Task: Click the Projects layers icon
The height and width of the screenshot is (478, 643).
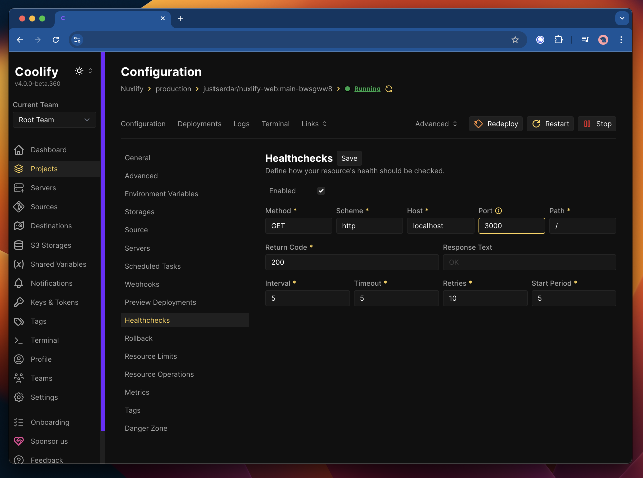Action: click(x=19, y=169)
